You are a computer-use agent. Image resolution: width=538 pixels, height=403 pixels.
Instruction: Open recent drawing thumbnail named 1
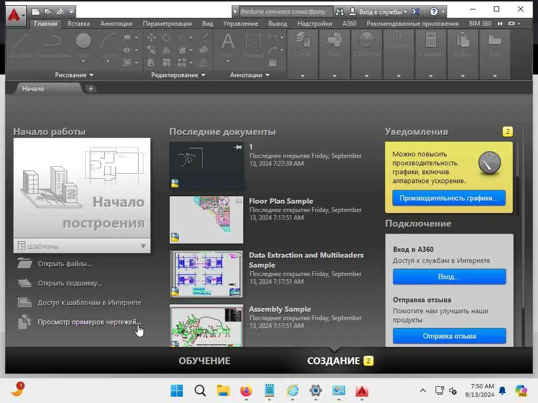click(x=206, y=166)
